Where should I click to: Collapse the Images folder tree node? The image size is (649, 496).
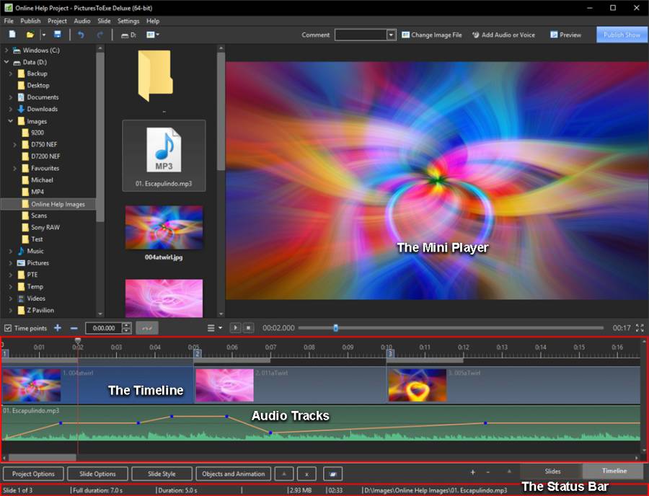pos(11,121)
